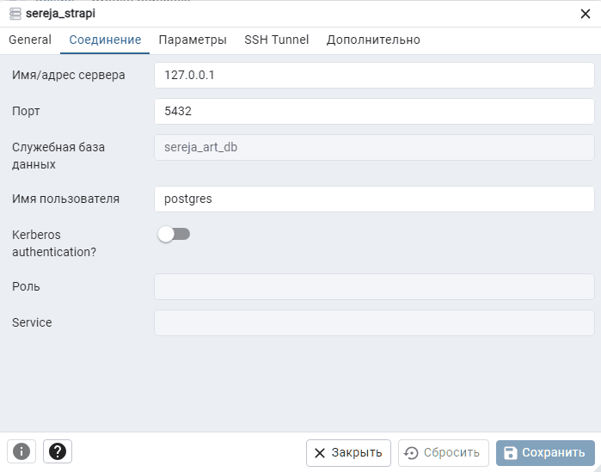Screen dimensions: 601x472
Task: Open the Параметры tab
Action: (x=193, y=40)
